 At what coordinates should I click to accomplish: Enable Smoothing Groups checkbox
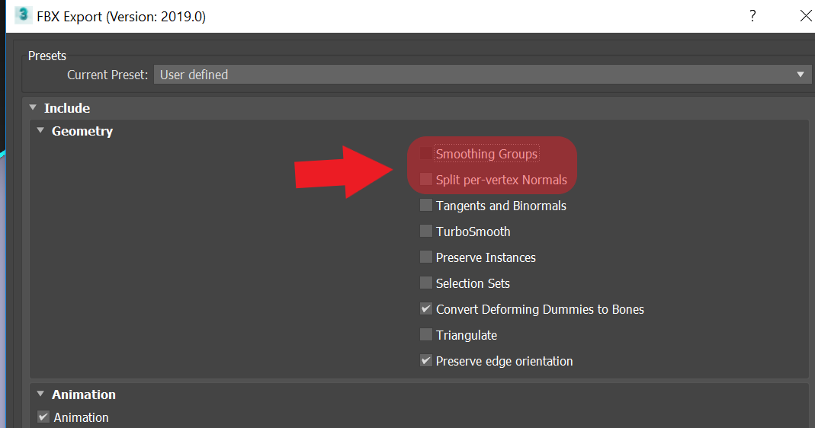tap(426, 154)
